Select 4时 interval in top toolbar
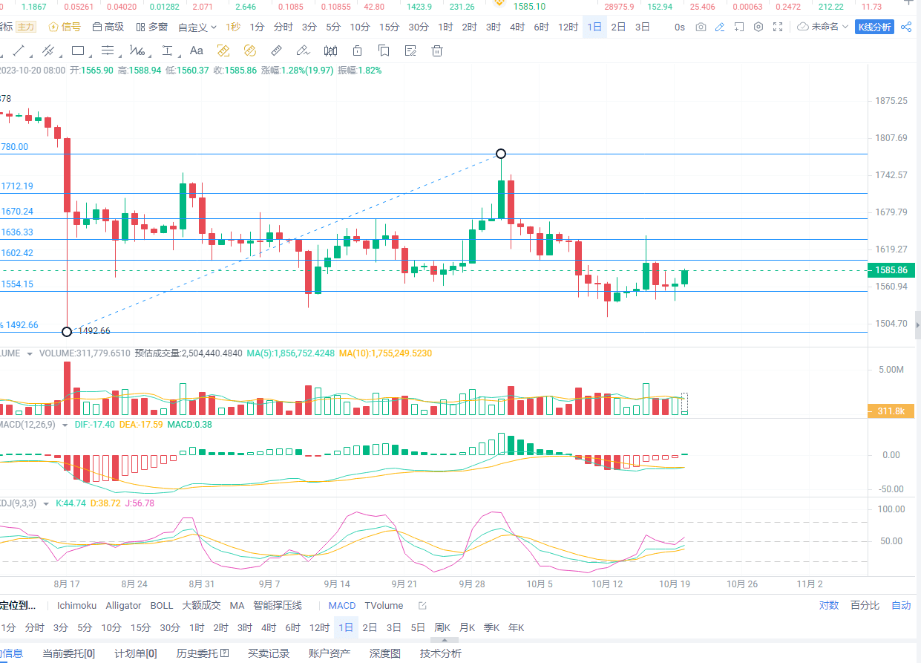The image size is (921, 663). 517,27
